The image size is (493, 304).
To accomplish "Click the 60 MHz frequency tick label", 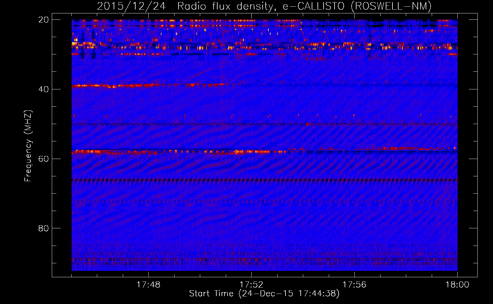I will click(x=44, y=159).
